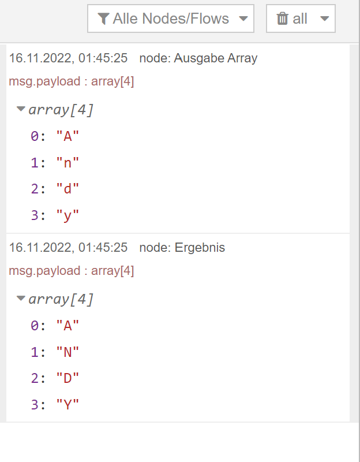360x462 pixels.
Task: Click the Ergebnis message timestamp 16.11.2022, 01:45:25
Action: (x=68, y=248)
